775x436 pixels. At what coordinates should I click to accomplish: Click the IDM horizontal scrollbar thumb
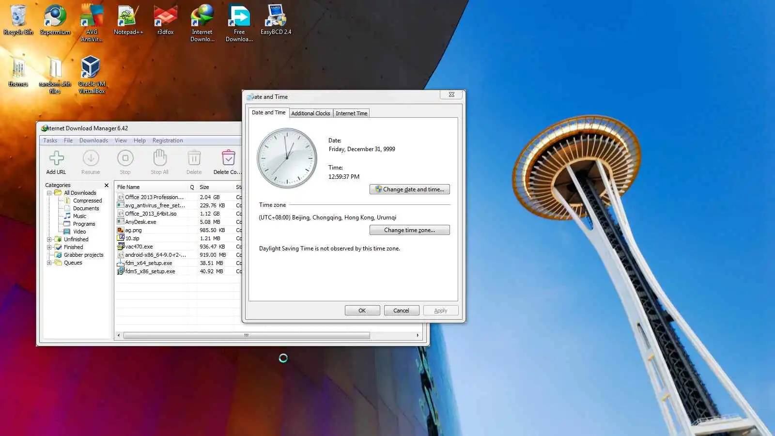[x=247, y=335]
